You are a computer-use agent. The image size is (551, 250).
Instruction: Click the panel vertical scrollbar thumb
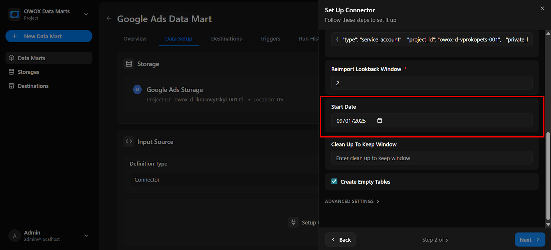coord(548,176)
